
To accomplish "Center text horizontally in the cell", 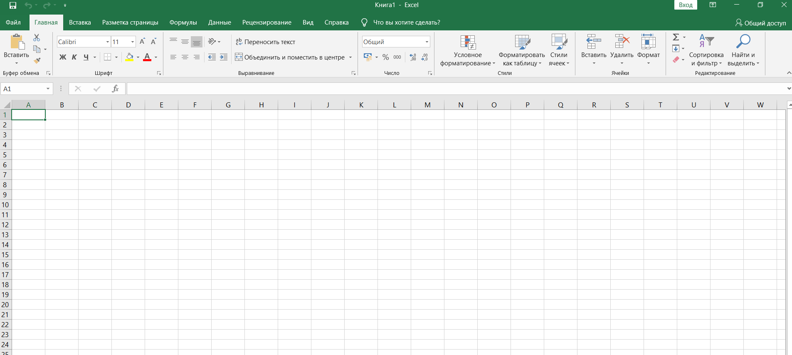I will [x=185, y=57].
